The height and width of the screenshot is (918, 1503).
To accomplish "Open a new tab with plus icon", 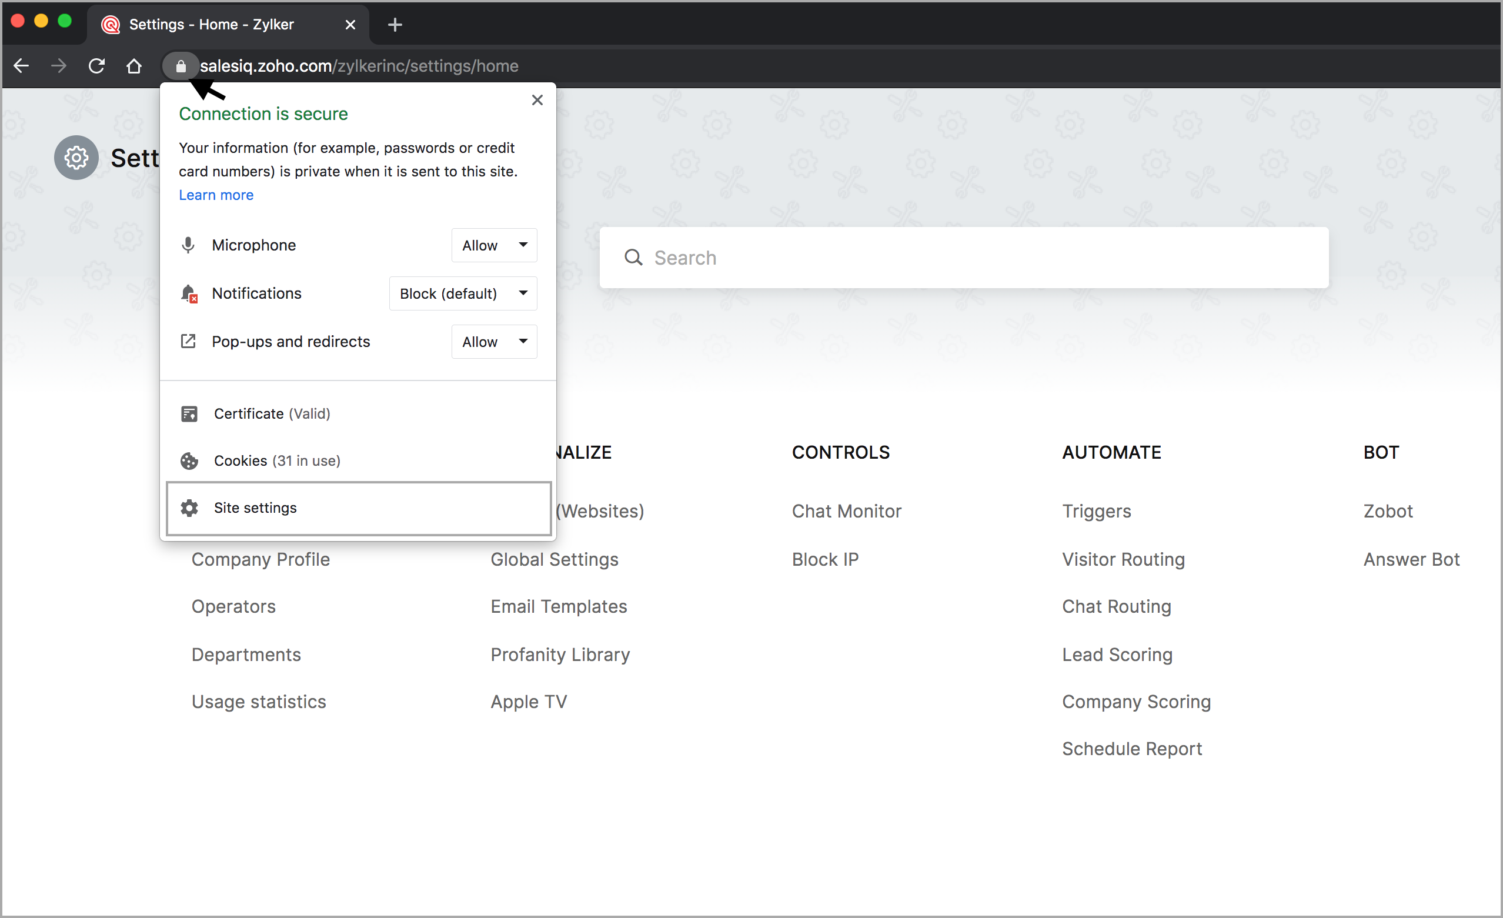I will point(395,24).
